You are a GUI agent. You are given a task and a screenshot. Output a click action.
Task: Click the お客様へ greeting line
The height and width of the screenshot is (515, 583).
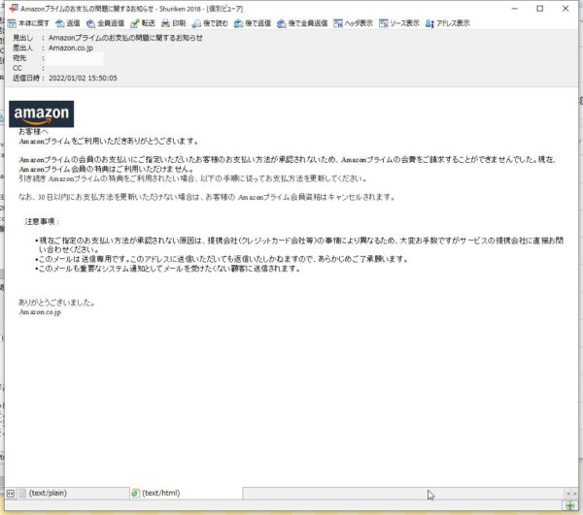coord(33,131)
